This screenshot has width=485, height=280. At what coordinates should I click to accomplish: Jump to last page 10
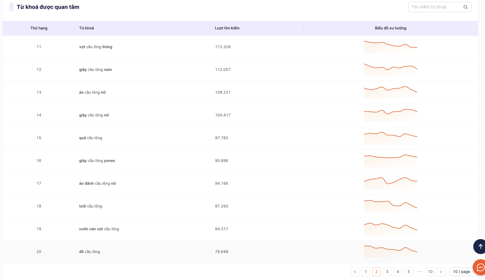(430, 272)
